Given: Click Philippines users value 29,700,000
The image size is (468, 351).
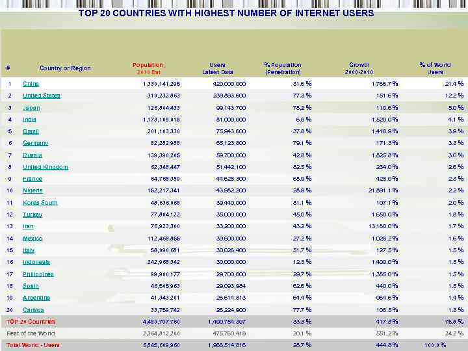Looking at the screenshot, I should point(231,274).
